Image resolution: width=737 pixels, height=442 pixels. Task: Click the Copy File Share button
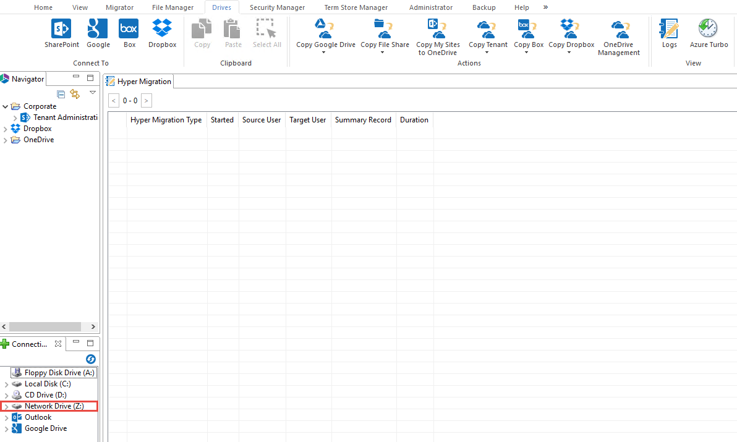point(385,34)
